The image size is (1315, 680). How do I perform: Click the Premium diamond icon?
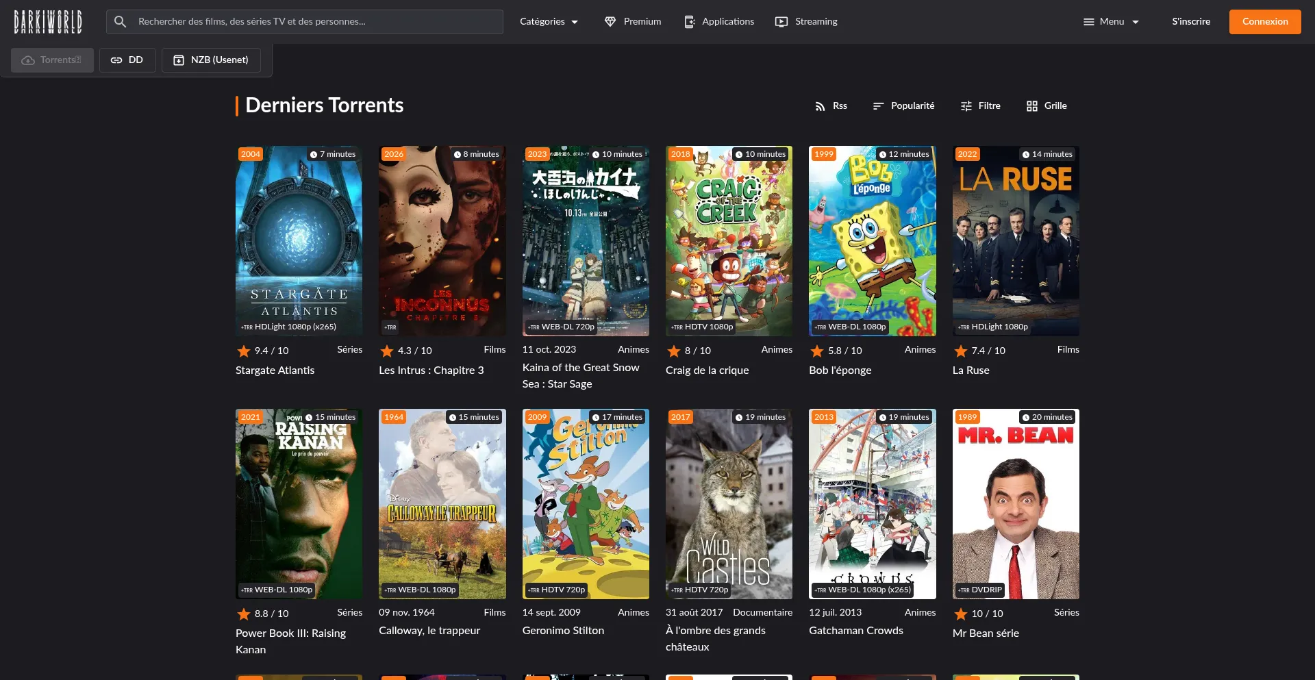click(x=610, y=22)
